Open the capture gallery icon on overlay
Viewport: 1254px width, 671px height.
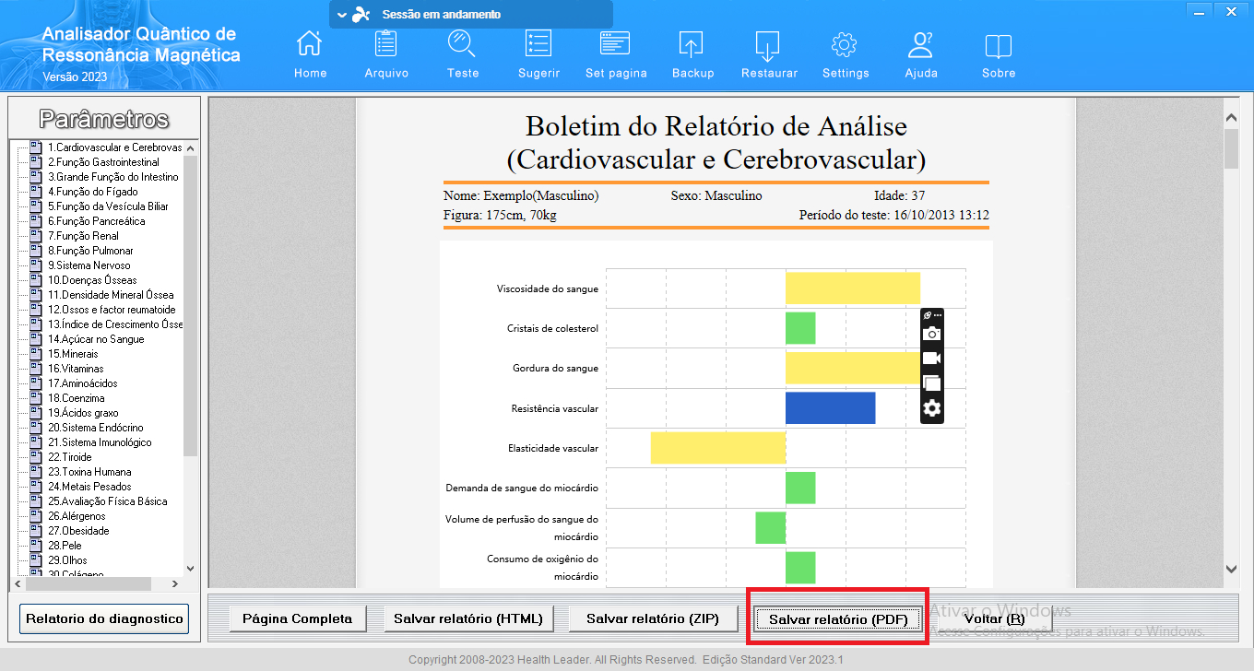pyautogui.click(x=932, y=383)
